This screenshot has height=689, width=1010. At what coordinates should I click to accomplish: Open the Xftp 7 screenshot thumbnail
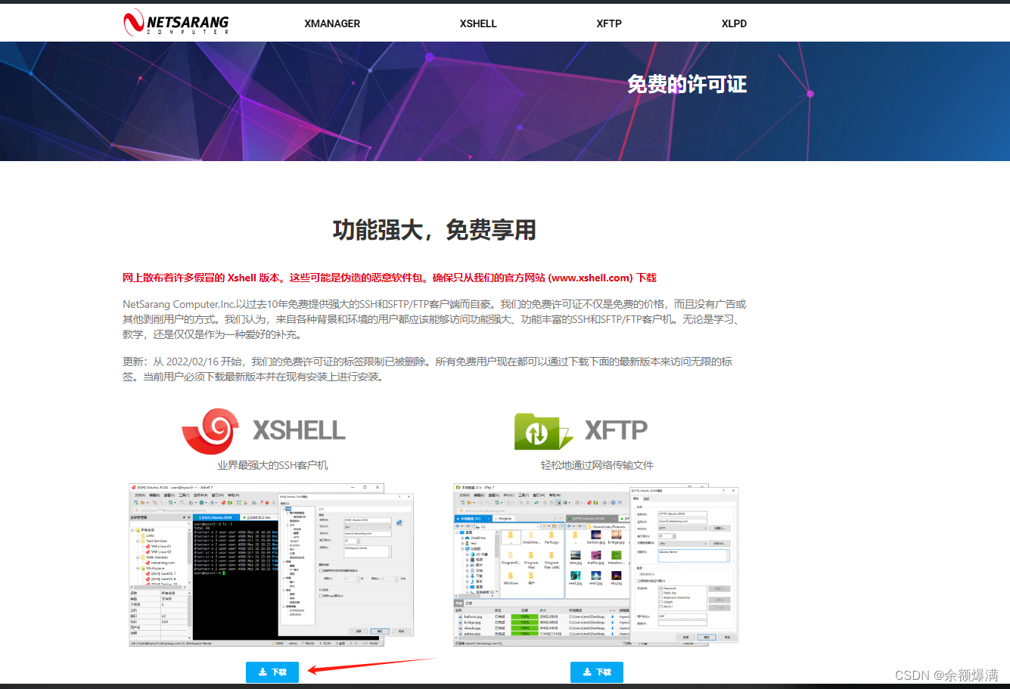point(596,565)
